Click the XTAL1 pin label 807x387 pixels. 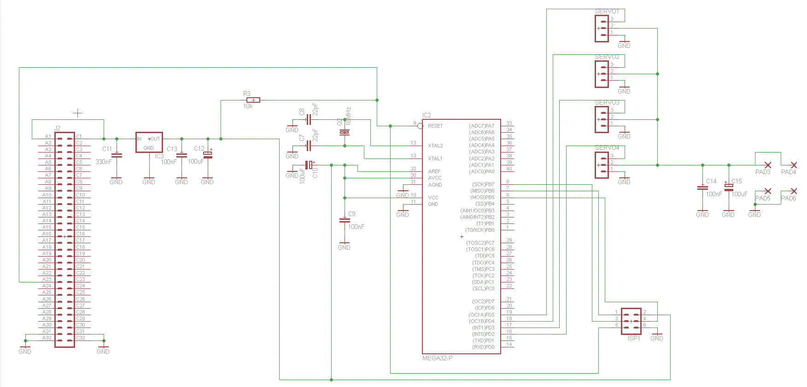coord(435,158)
